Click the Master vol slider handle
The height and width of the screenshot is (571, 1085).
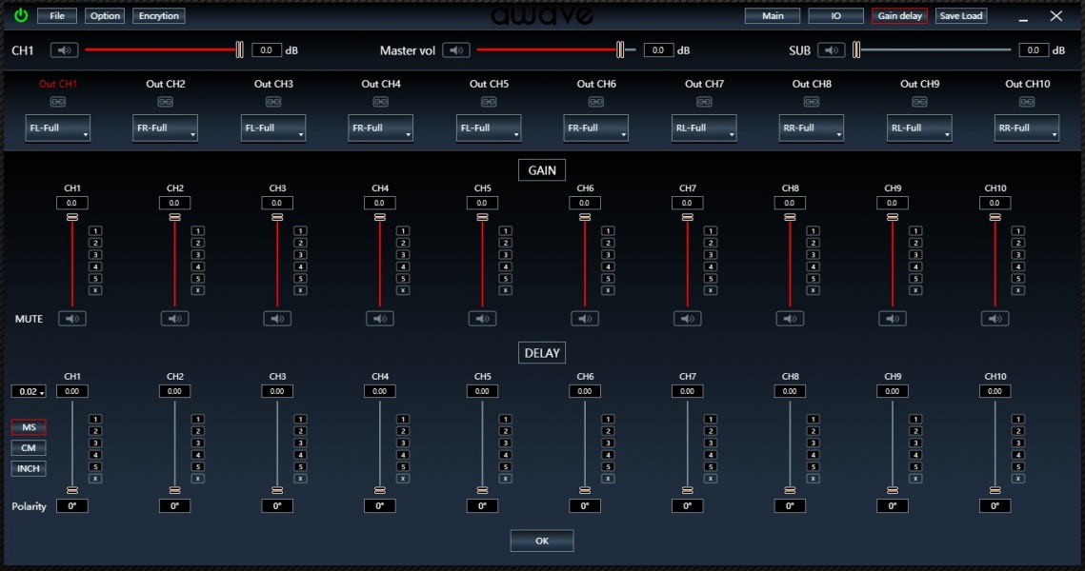tap(620, 50)
